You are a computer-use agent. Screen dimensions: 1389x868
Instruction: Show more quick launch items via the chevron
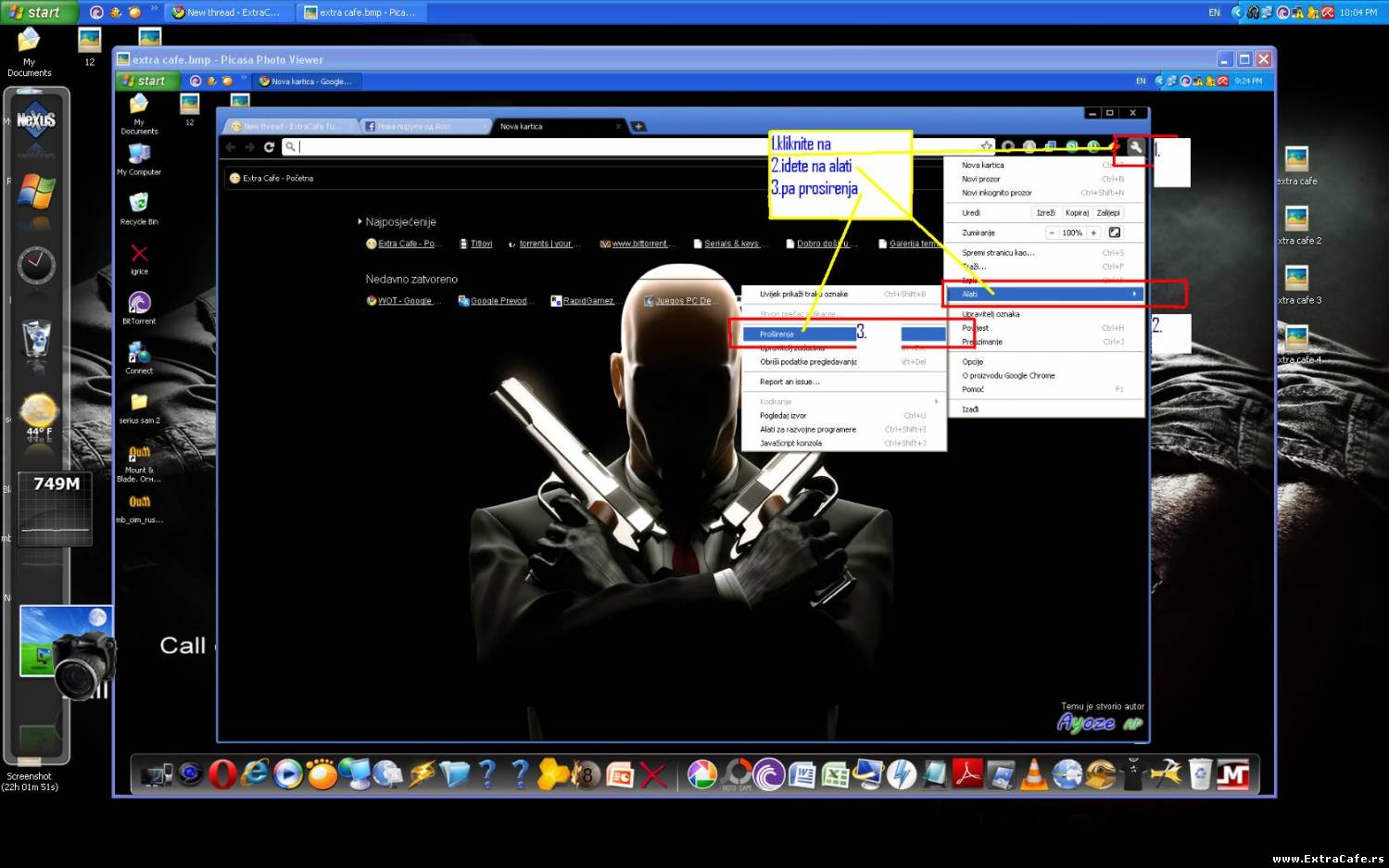[x=154, y=9]
